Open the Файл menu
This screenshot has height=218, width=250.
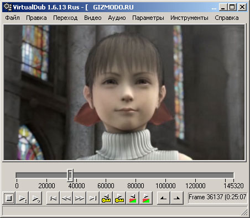[x=12, y=18]
